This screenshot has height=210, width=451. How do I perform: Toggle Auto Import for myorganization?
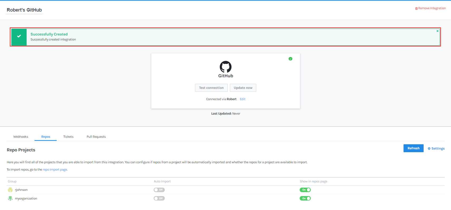[x=159, y=198]
